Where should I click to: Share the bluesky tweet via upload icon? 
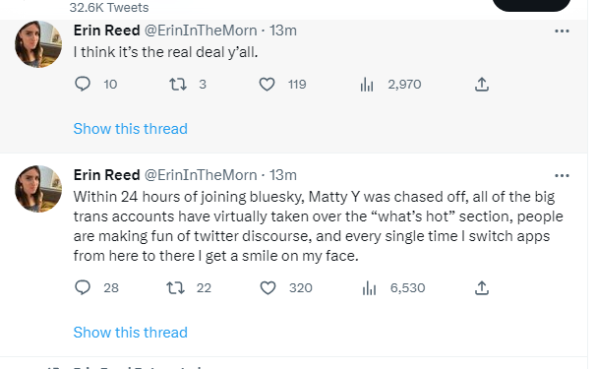coord(482,287)
